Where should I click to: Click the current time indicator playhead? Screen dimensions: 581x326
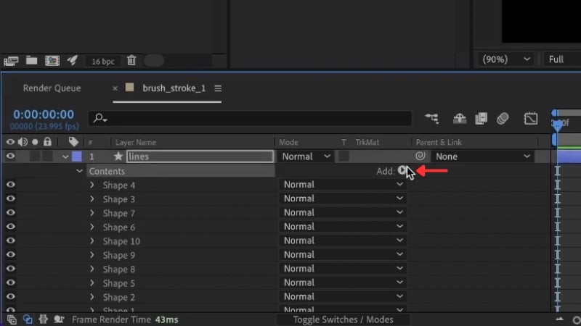(x=557, y=125)
